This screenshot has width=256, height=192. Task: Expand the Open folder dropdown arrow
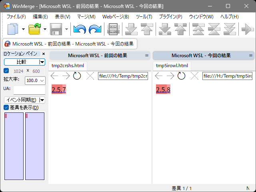click(45, 29)
